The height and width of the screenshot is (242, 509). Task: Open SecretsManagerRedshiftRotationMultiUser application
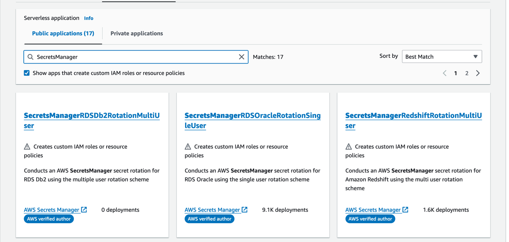pyautogui.click(x=413, y=120)
